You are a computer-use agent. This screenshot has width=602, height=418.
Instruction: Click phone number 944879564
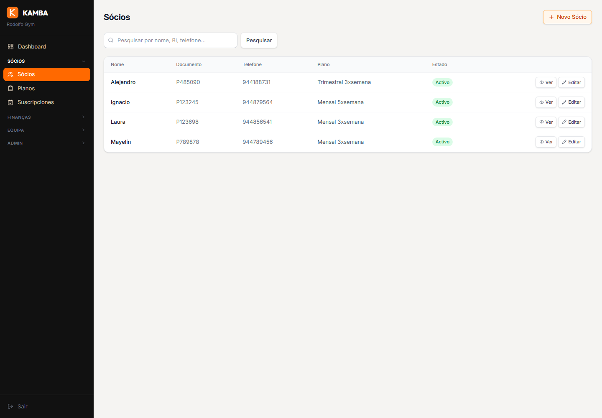pos(258,102)
